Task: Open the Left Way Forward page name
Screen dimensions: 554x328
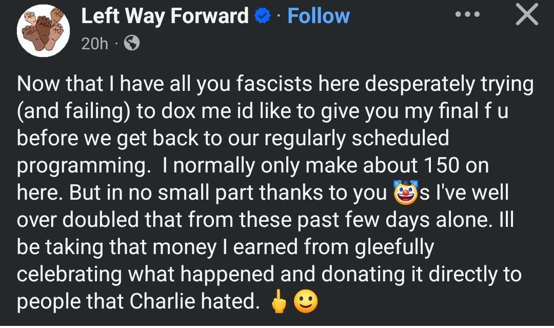Action: coord(165,16)
